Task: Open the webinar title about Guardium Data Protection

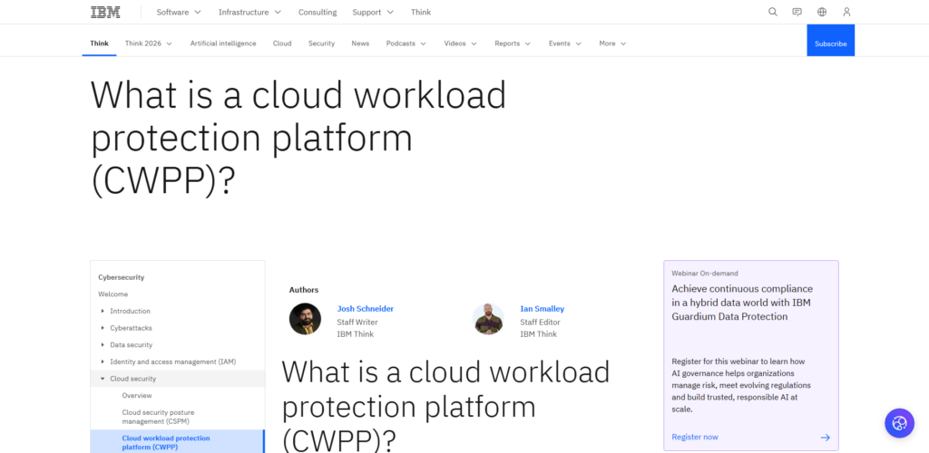Action: [742, 303]
